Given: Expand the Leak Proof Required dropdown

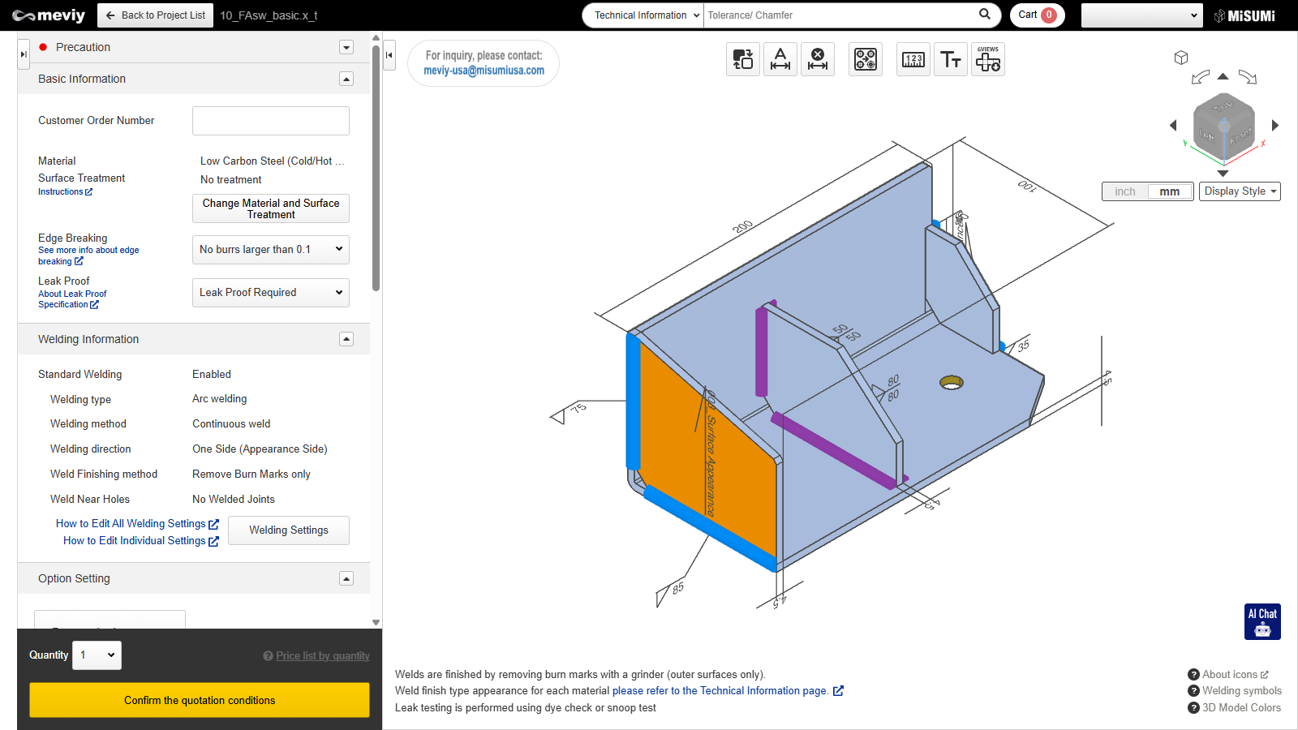Looking at the screenshot, I should (270, 293).
